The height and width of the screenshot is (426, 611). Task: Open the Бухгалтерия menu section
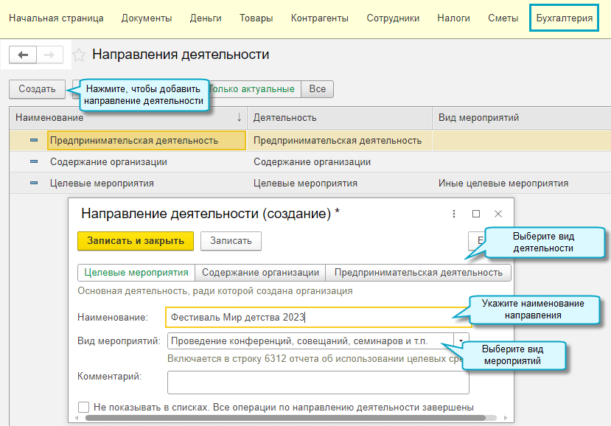tap(565, 18)
